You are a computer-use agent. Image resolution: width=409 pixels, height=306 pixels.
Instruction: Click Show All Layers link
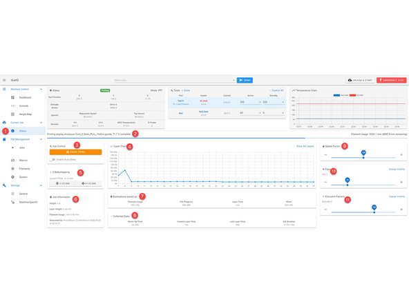[305, 146]
